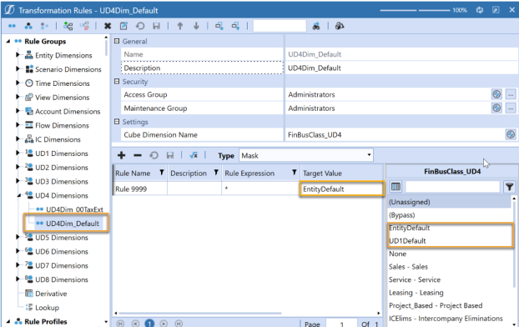Select UD4Dim_00TaxExt rule group
The image size is (519, 327).
[74, 209]
